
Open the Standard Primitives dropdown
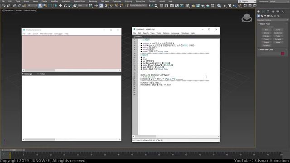pyautogui.click(x=273, y=20)
